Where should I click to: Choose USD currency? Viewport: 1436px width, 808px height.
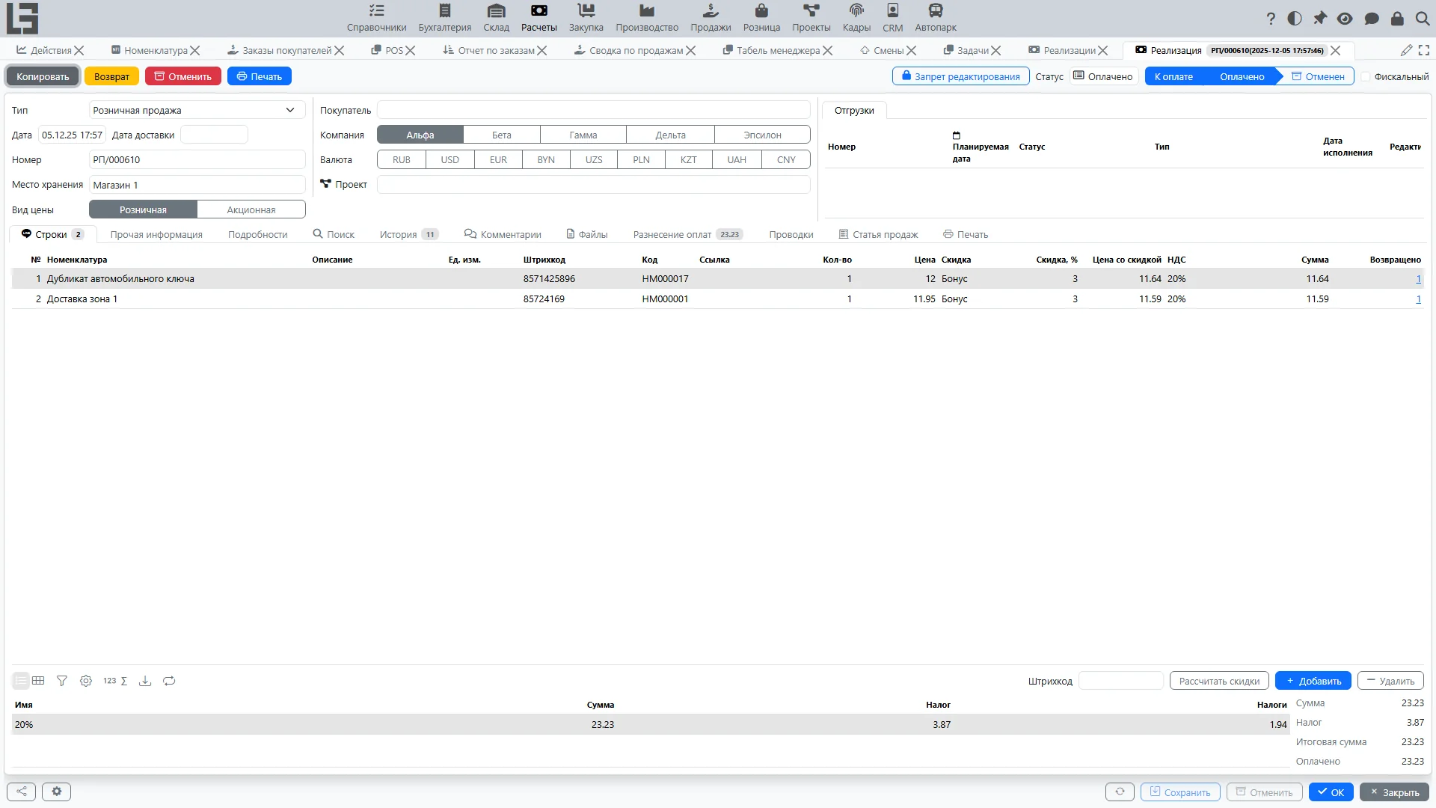449,160
